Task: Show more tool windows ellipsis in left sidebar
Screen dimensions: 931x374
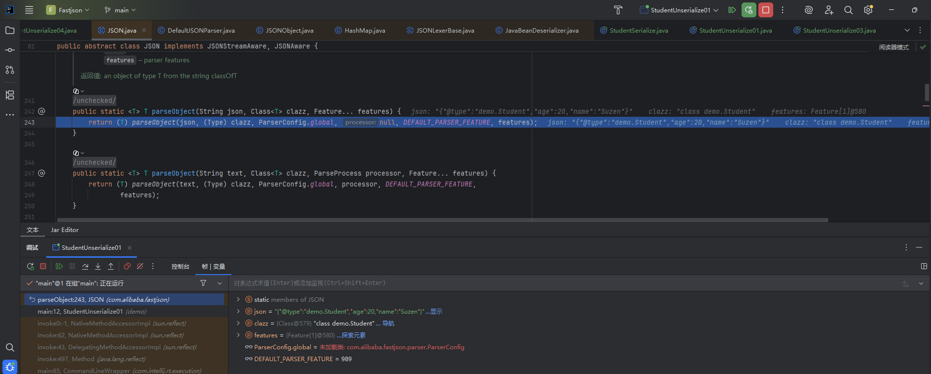Action: [10, 114]
